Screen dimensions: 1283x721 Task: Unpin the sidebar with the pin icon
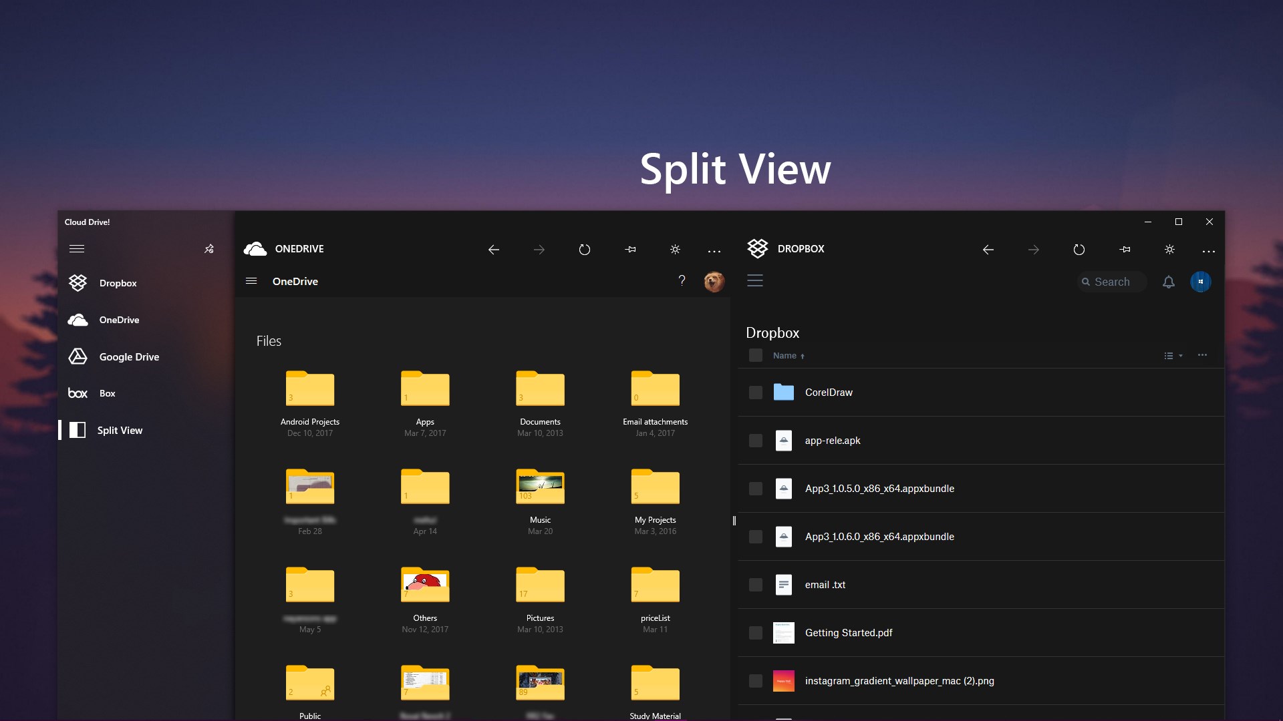[x=208, y=249]
